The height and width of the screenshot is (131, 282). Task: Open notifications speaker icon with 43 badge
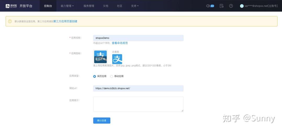208,6
